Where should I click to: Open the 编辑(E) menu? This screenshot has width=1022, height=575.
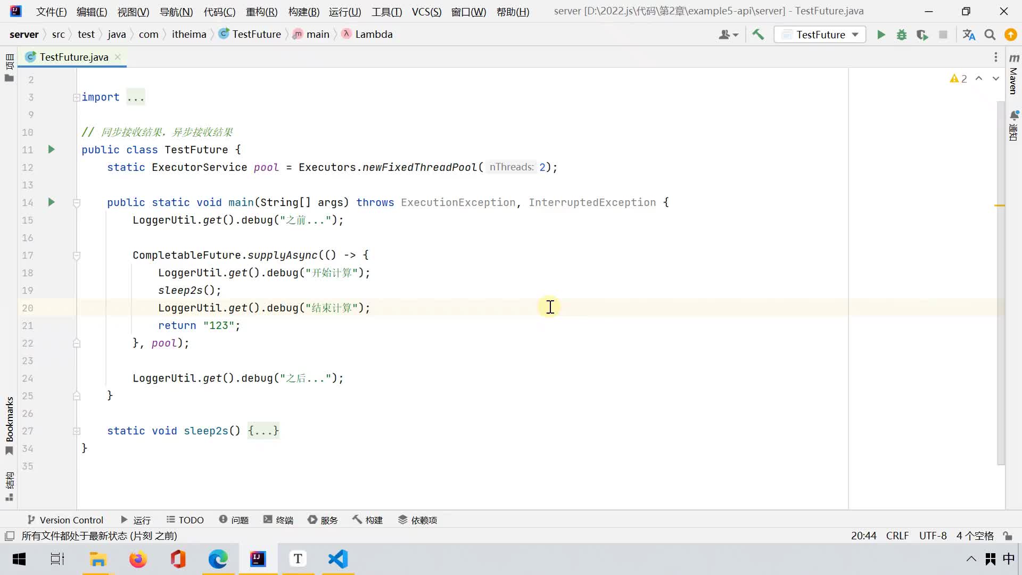(92, 12)
